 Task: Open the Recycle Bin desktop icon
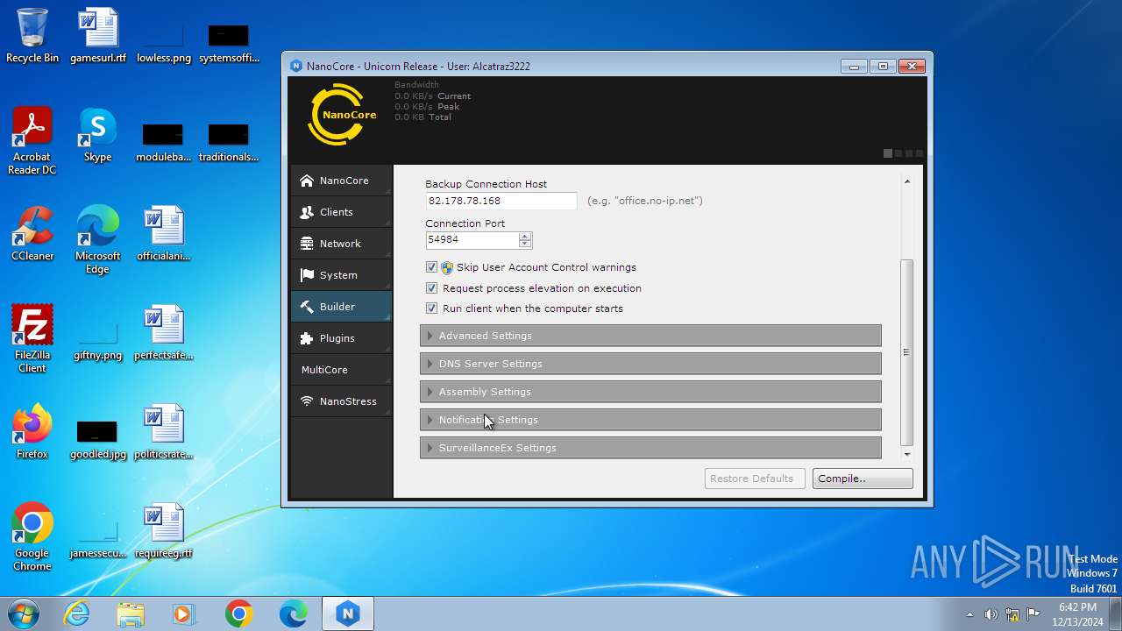pyautogui.click(x=32, y=36)
